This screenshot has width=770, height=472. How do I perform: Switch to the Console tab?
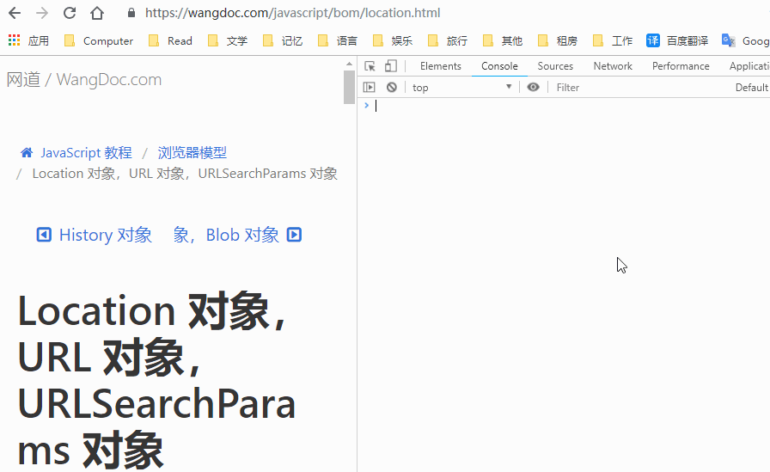tap(499, 66)
